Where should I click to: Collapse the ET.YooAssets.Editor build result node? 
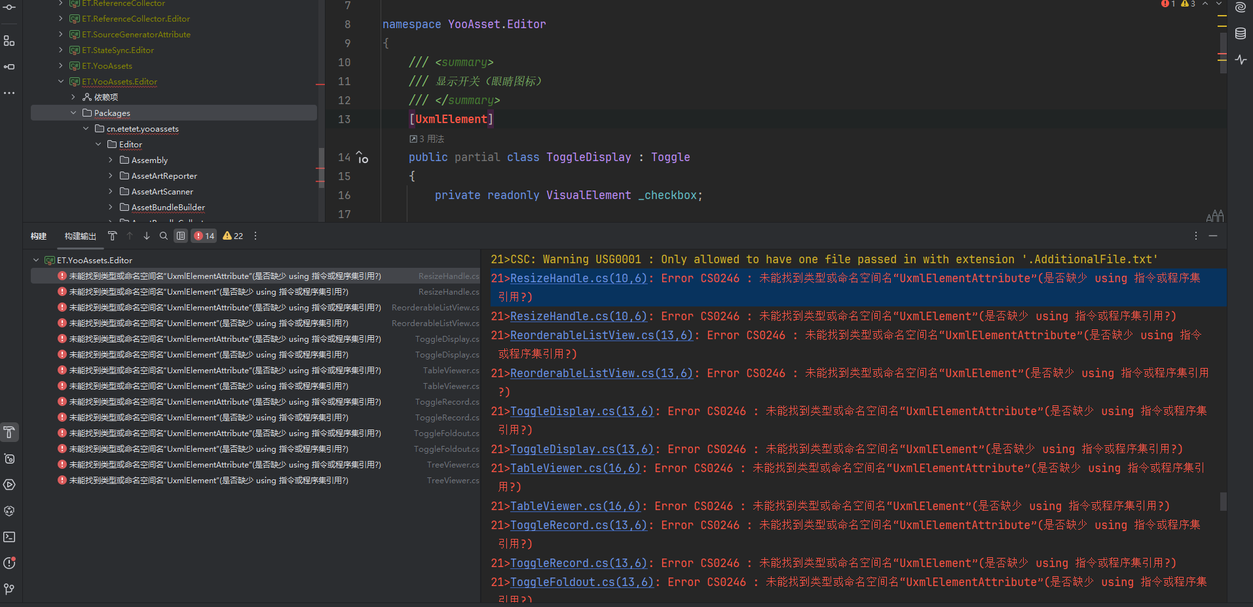[36, 260]
